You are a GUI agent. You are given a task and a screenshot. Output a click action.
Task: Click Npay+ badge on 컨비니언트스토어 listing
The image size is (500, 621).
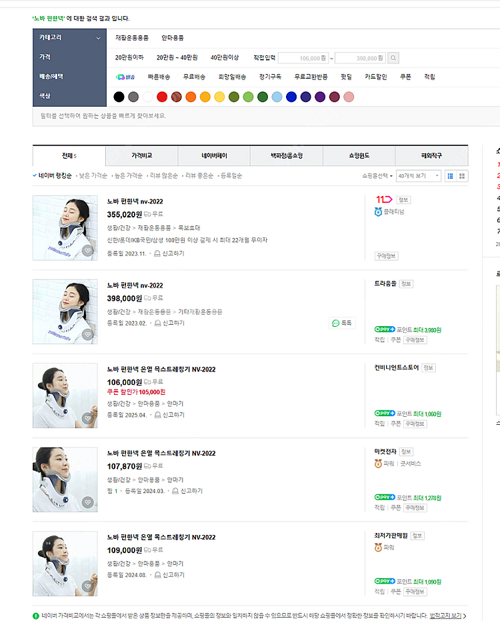385,414
